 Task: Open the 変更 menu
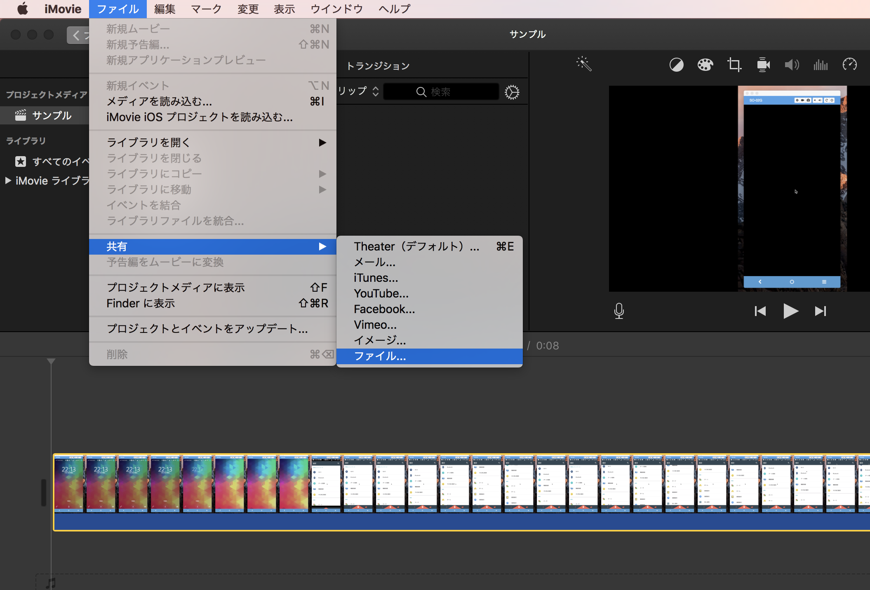(x=248, y=9)
